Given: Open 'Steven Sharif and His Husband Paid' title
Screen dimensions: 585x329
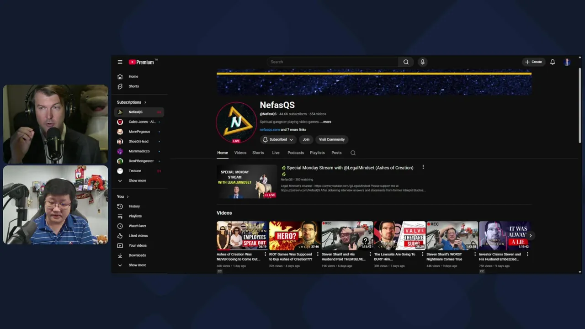Looking at the screenshot, I should click(344, 257).
